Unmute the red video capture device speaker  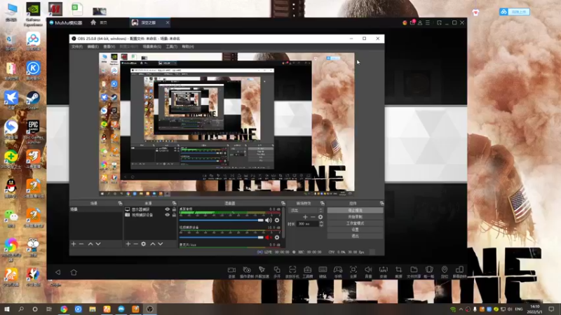pos(269,237)
